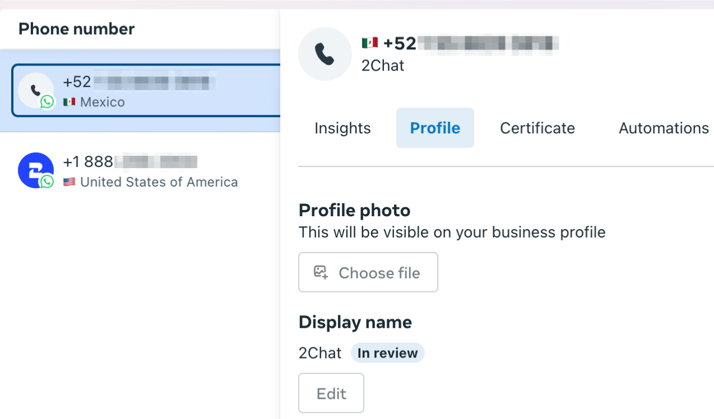Click the Mexico flag in the phone list
The width and height of the screenshot is (714, 419).
pos(69,102)
